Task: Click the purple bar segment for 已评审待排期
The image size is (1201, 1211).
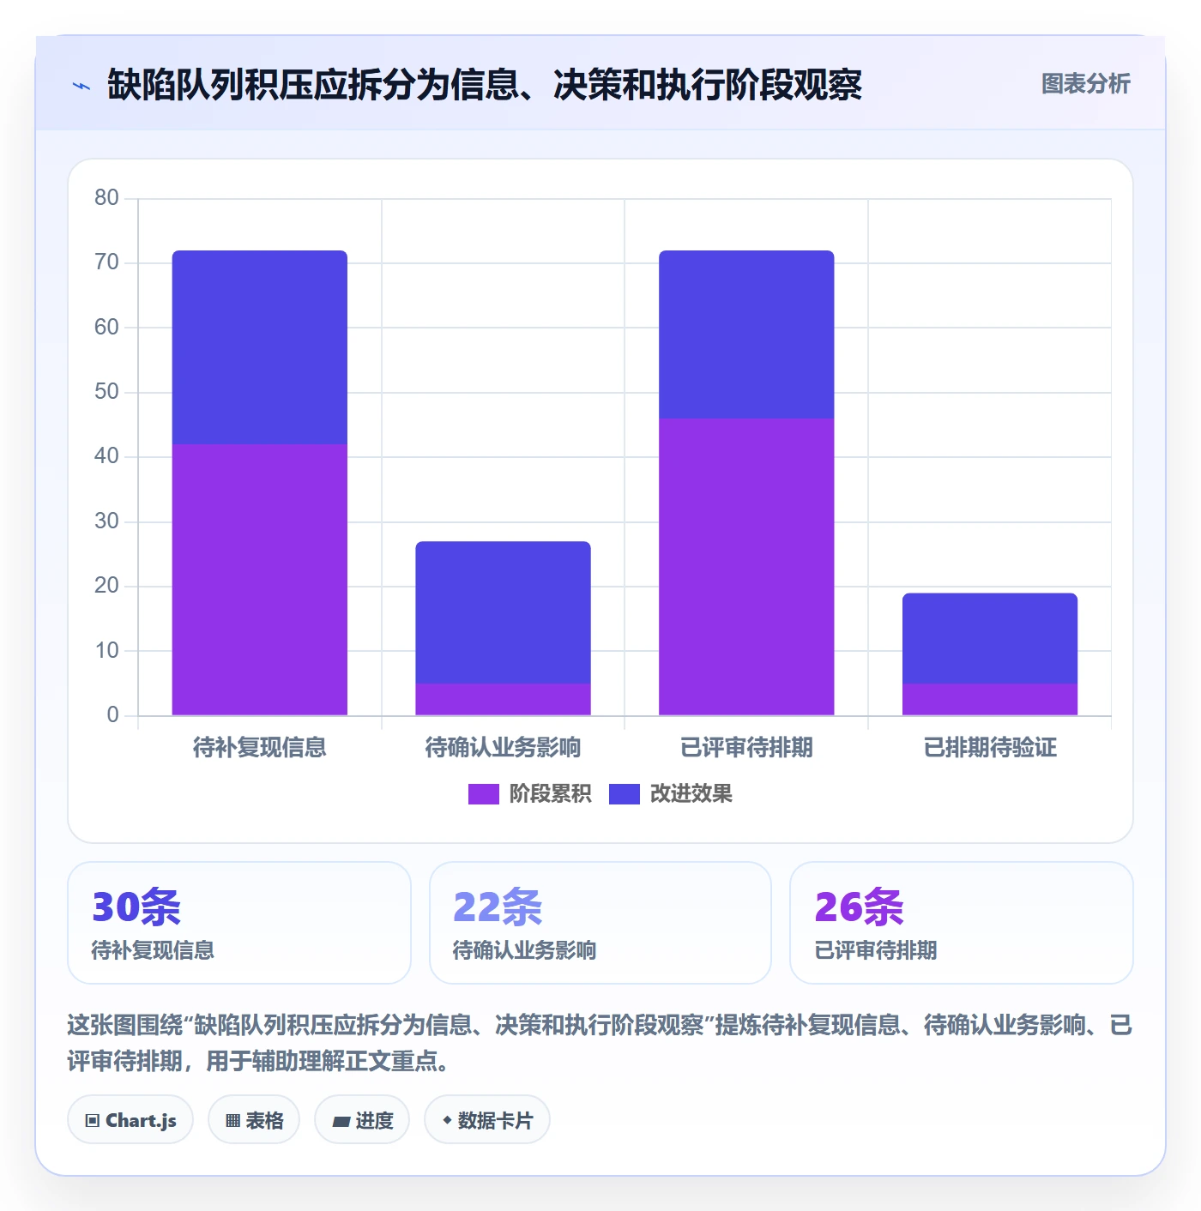Action: pos(746,567)
